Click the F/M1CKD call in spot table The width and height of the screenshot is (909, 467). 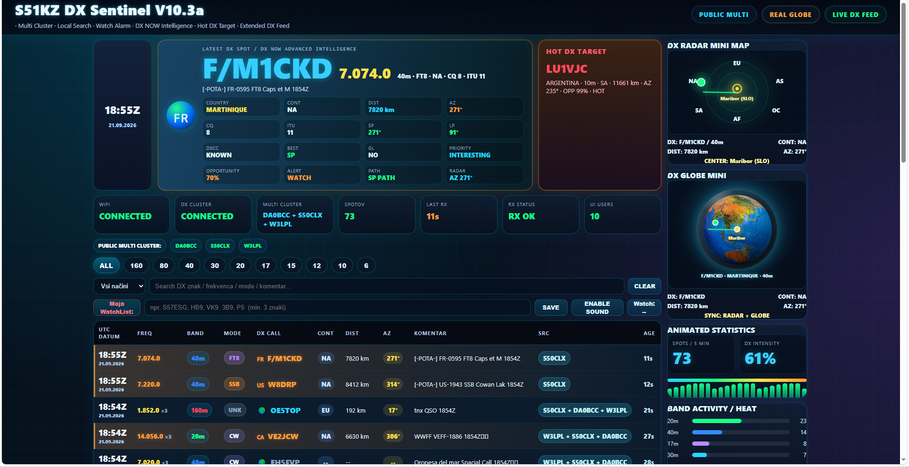(x=285, y=358)
